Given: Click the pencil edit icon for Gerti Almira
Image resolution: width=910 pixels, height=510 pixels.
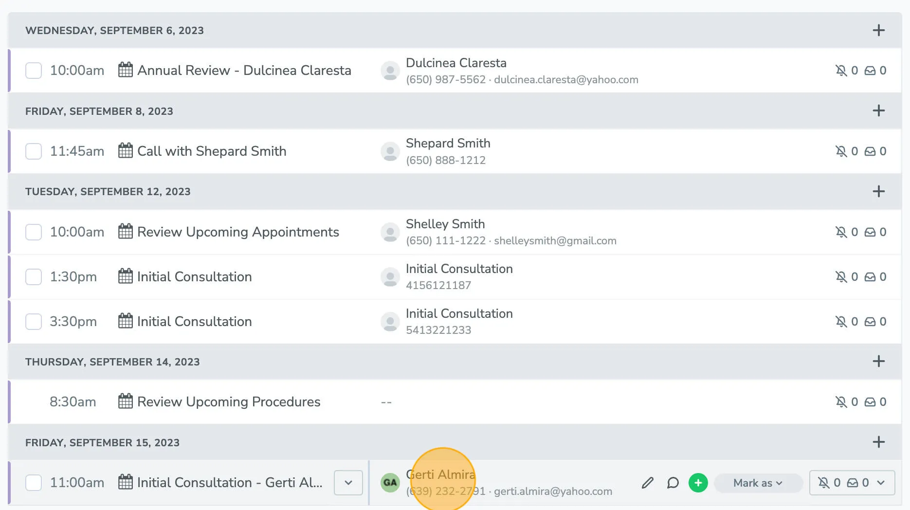Looking at the screenshot, I should pos(647,483).
